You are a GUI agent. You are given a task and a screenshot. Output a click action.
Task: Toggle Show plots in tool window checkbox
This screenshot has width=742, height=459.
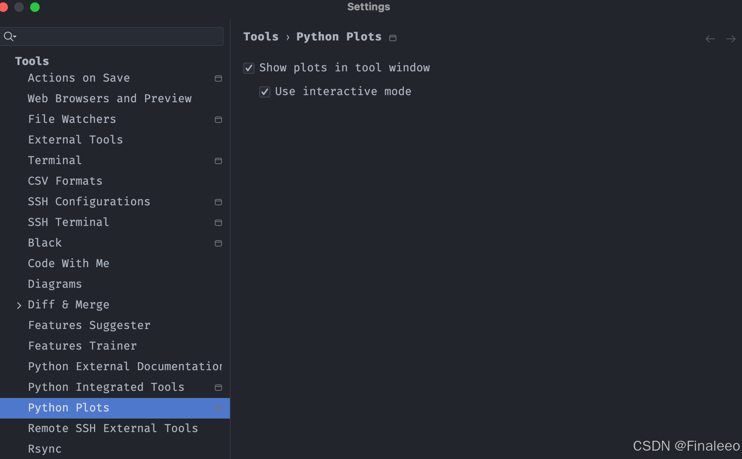point(249,68)
